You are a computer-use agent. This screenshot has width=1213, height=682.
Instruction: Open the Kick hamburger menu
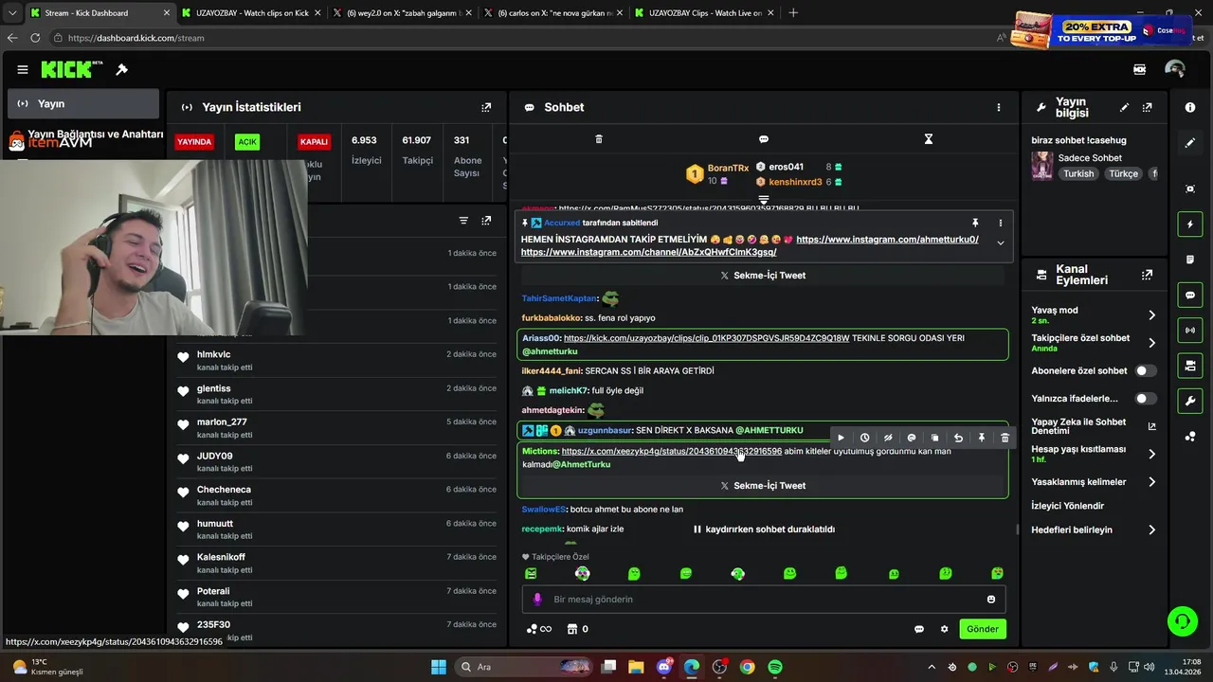[x=22, y=69]
